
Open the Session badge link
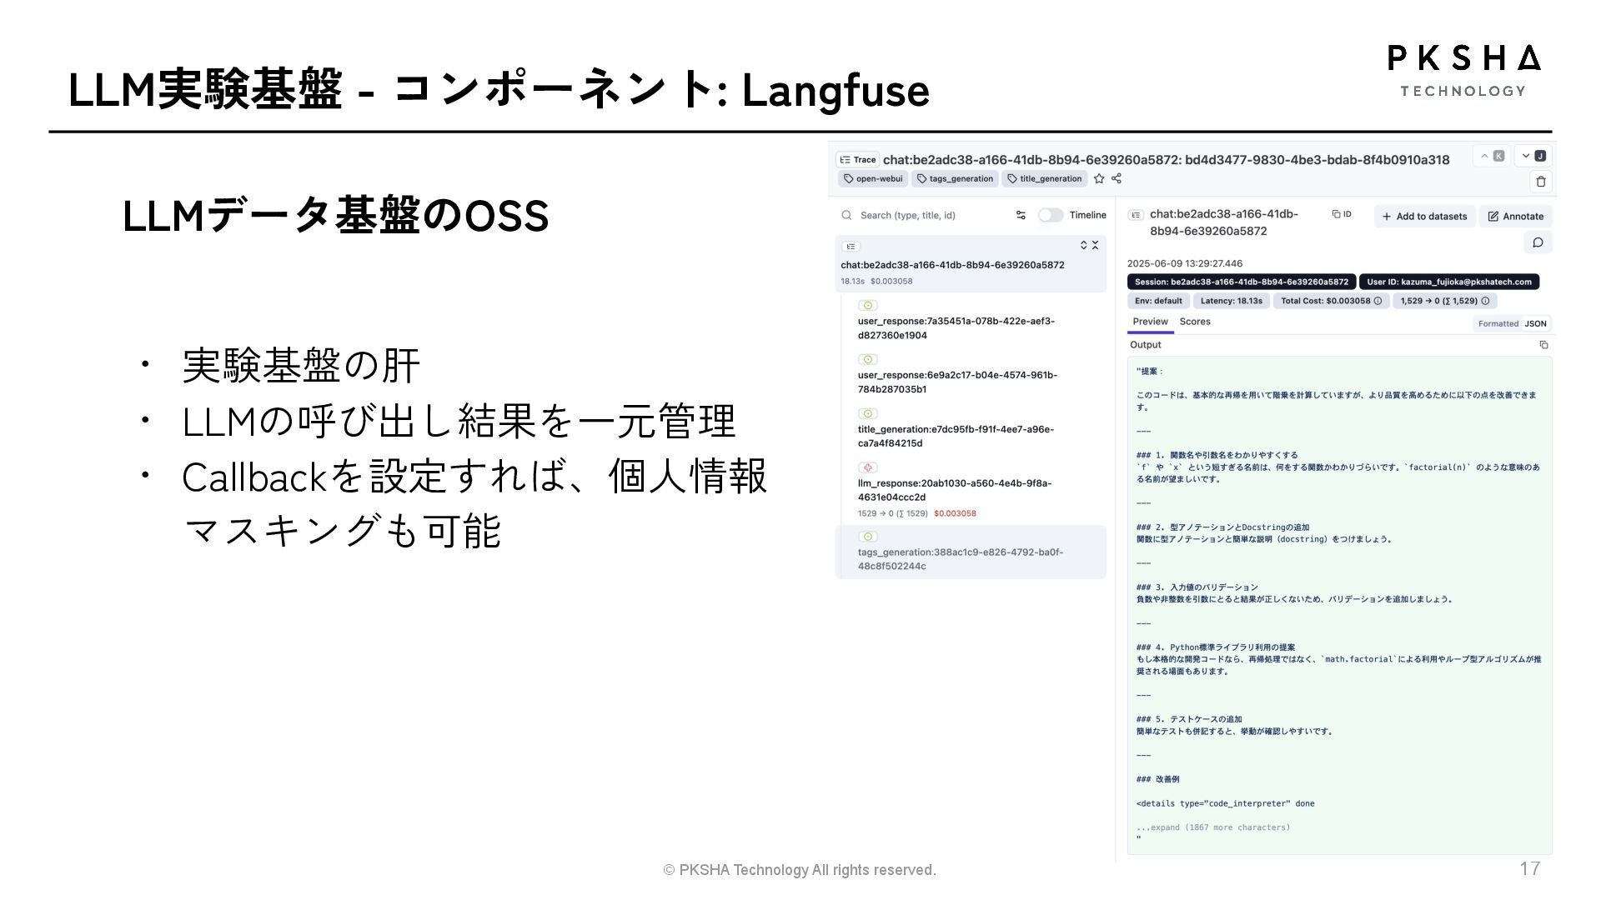point(1241,282)
